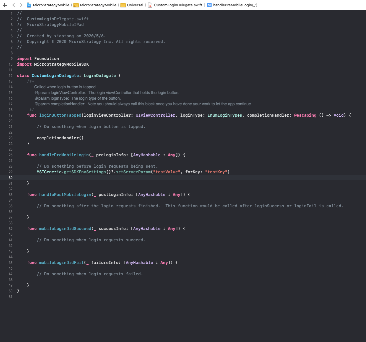Click the "testValue" string literal
The image size is (366, 342).
[x=167, y=172]
